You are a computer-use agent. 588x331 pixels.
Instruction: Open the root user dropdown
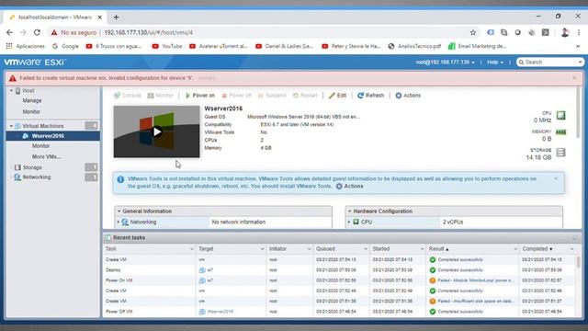tap(445, 63)
